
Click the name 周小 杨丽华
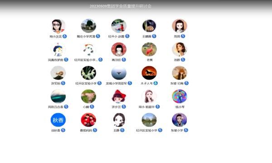pos(146,107)
